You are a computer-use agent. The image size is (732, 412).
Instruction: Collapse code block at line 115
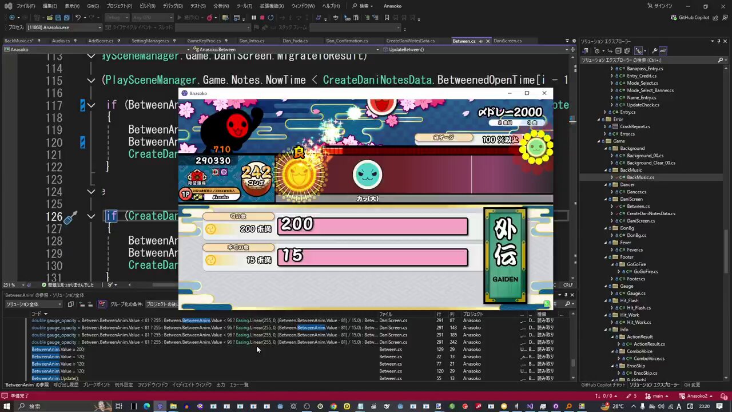coord(91,81)
